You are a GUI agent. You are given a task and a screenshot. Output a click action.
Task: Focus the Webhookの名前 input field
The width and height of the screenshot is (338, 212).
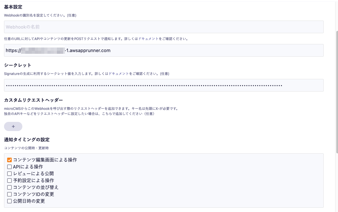164,27
